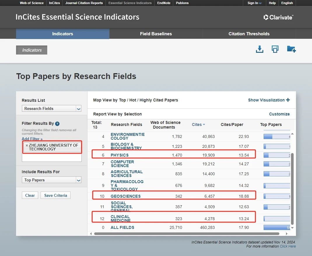Viewport: 312px width, 256px height.
Task: Open Journal Citation Reports link
Action: 84,3
